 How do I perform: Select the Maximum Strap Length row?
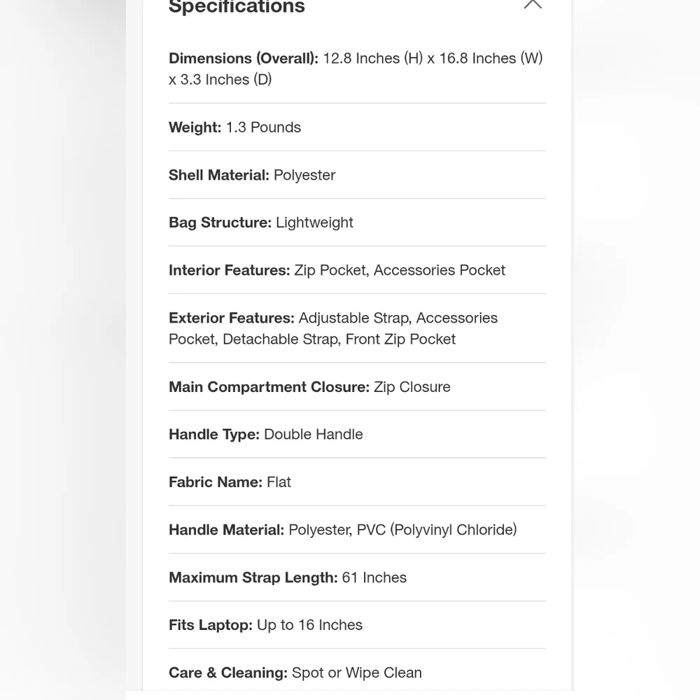pos(357,577)
